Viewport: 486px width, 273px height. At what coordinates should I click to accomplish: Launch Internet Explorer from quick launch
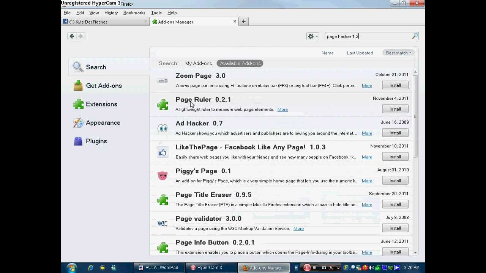tap(90, 268)
